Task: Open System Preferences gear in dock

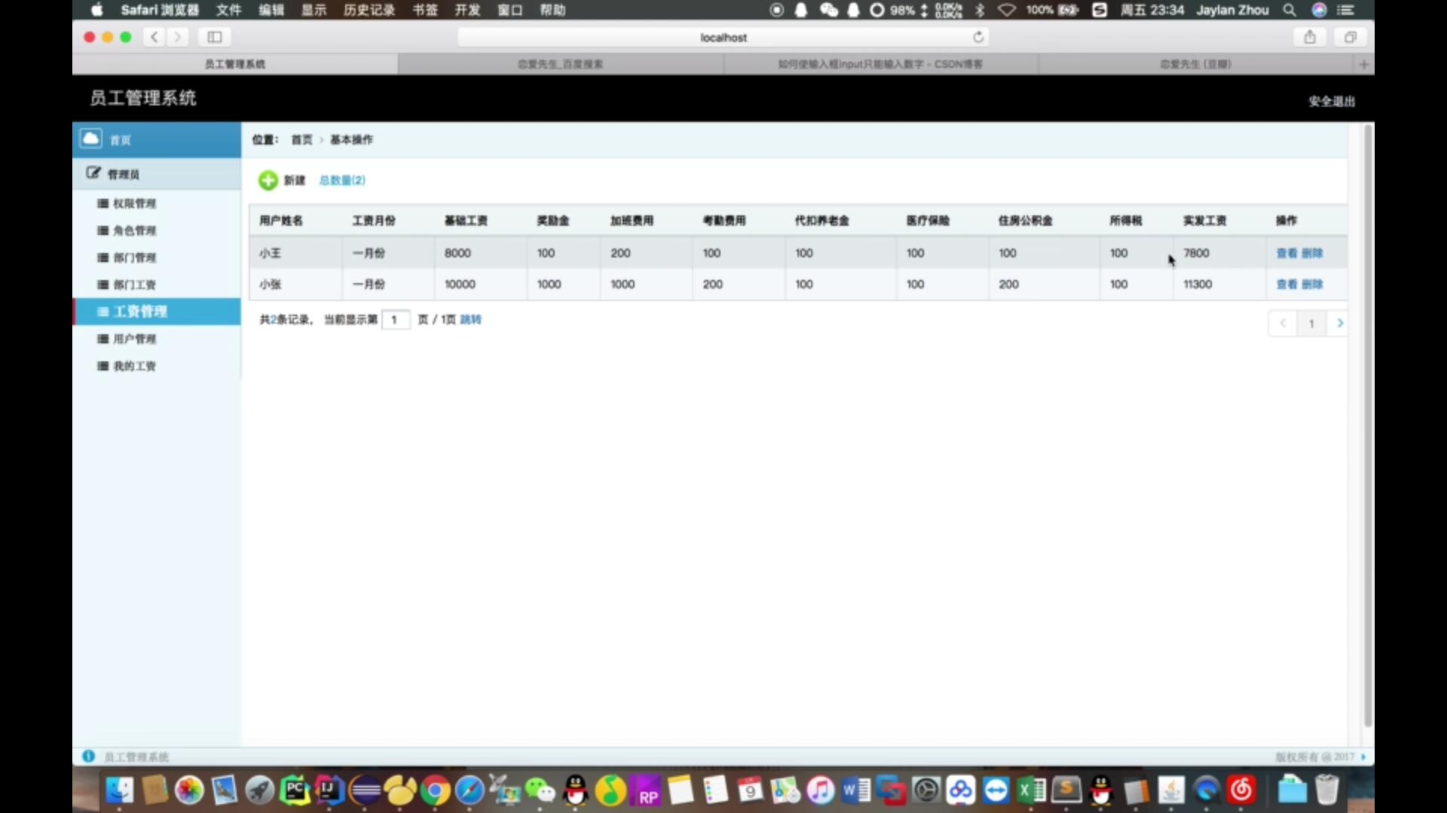Action: click(926, 790)
